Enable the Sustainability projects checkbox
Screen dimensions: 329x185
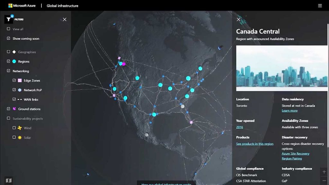(x=8, y=118)
